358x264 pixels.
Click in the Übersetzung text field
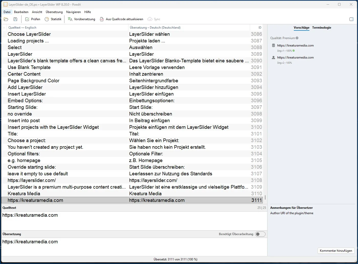(134, 247)
